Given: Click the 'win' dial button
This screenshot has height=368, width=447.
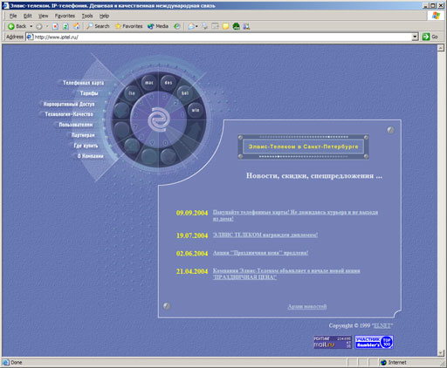Looking at the screenshot, I should [x=196, y=110].
